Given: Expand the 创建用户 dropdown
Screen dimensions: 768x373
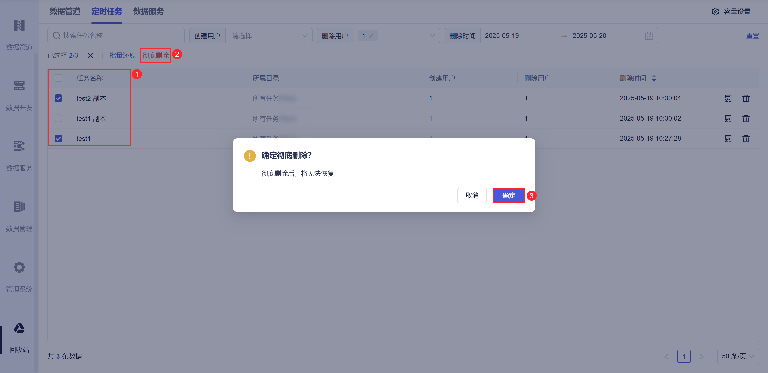Looking at the screenshot, I should tap(268, 36).
